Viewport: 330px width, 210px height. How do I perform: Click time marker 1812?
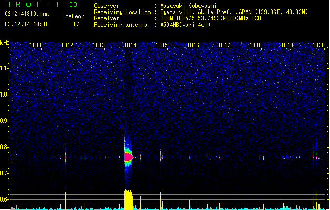click(67, 45)
